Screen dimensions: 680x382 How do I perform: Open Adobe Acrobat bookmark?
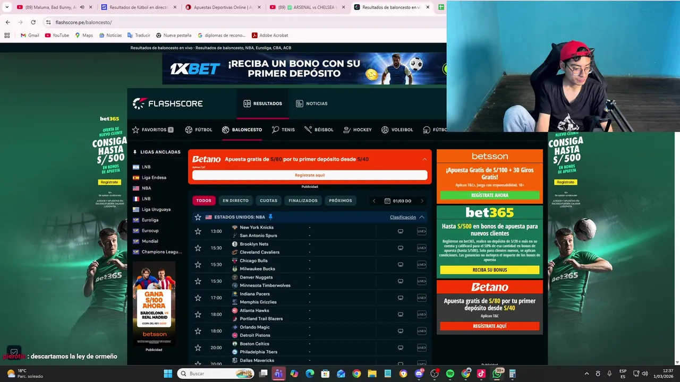point(270,36)
